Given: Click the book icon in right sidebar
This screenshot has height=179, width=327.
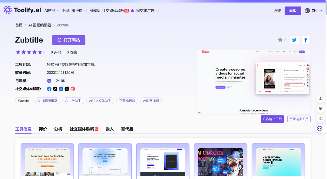Looking at the screenshot, I should pyautogui.click(x=321, y=99).
